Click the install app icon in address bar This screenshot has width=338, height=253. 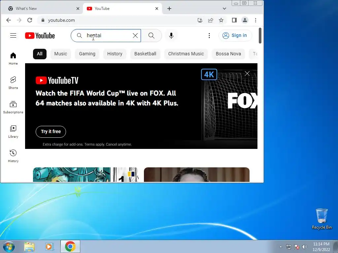click(x=200, y=20)
